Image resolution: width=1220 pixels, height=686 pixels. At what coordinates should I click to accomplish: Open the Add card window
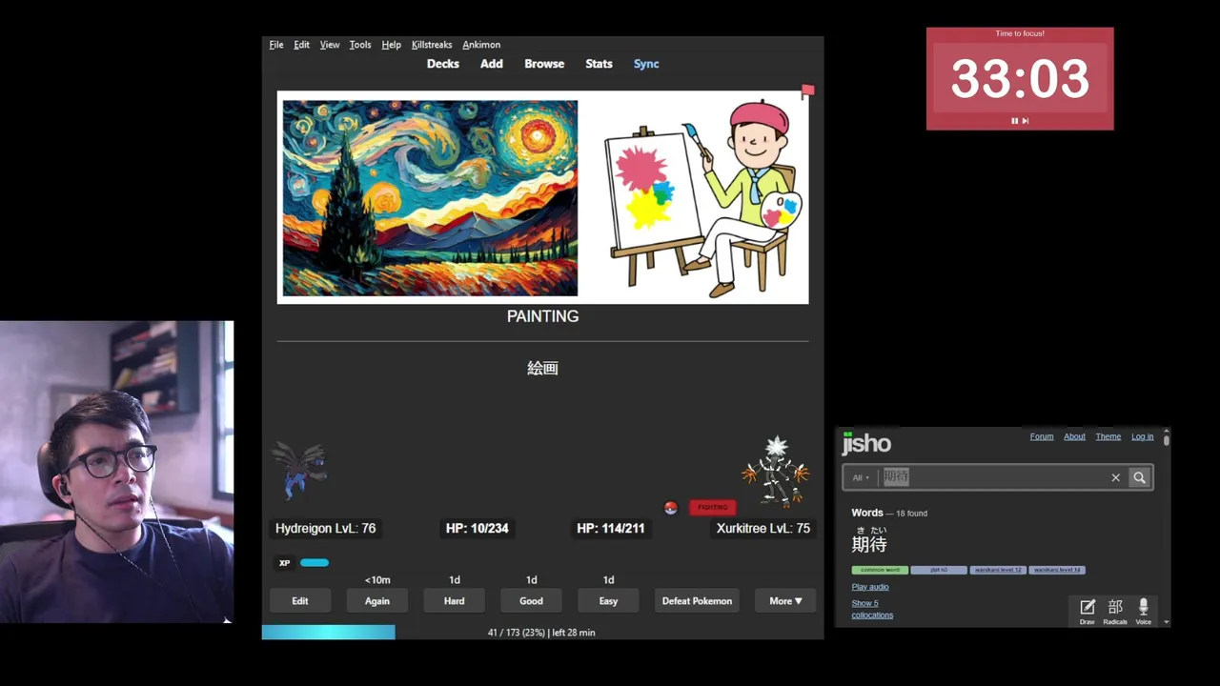click(492, 64)
